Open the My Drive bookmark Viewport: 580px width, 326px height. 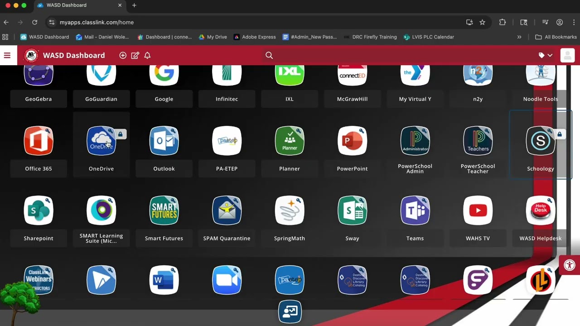(213, 37)
